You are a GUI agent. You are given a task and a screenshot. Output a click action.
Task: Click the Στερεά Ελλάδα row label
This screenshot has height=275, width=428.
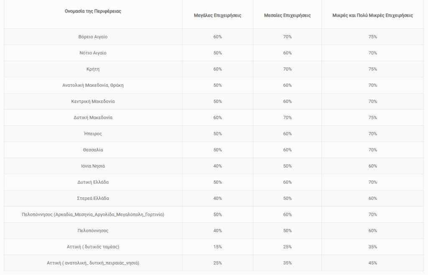pyautogui.click(x=93, y=199)
